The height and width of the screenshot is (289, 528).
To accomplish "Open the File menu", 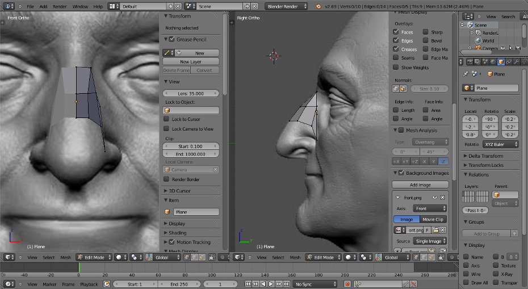I will (30, 6).
